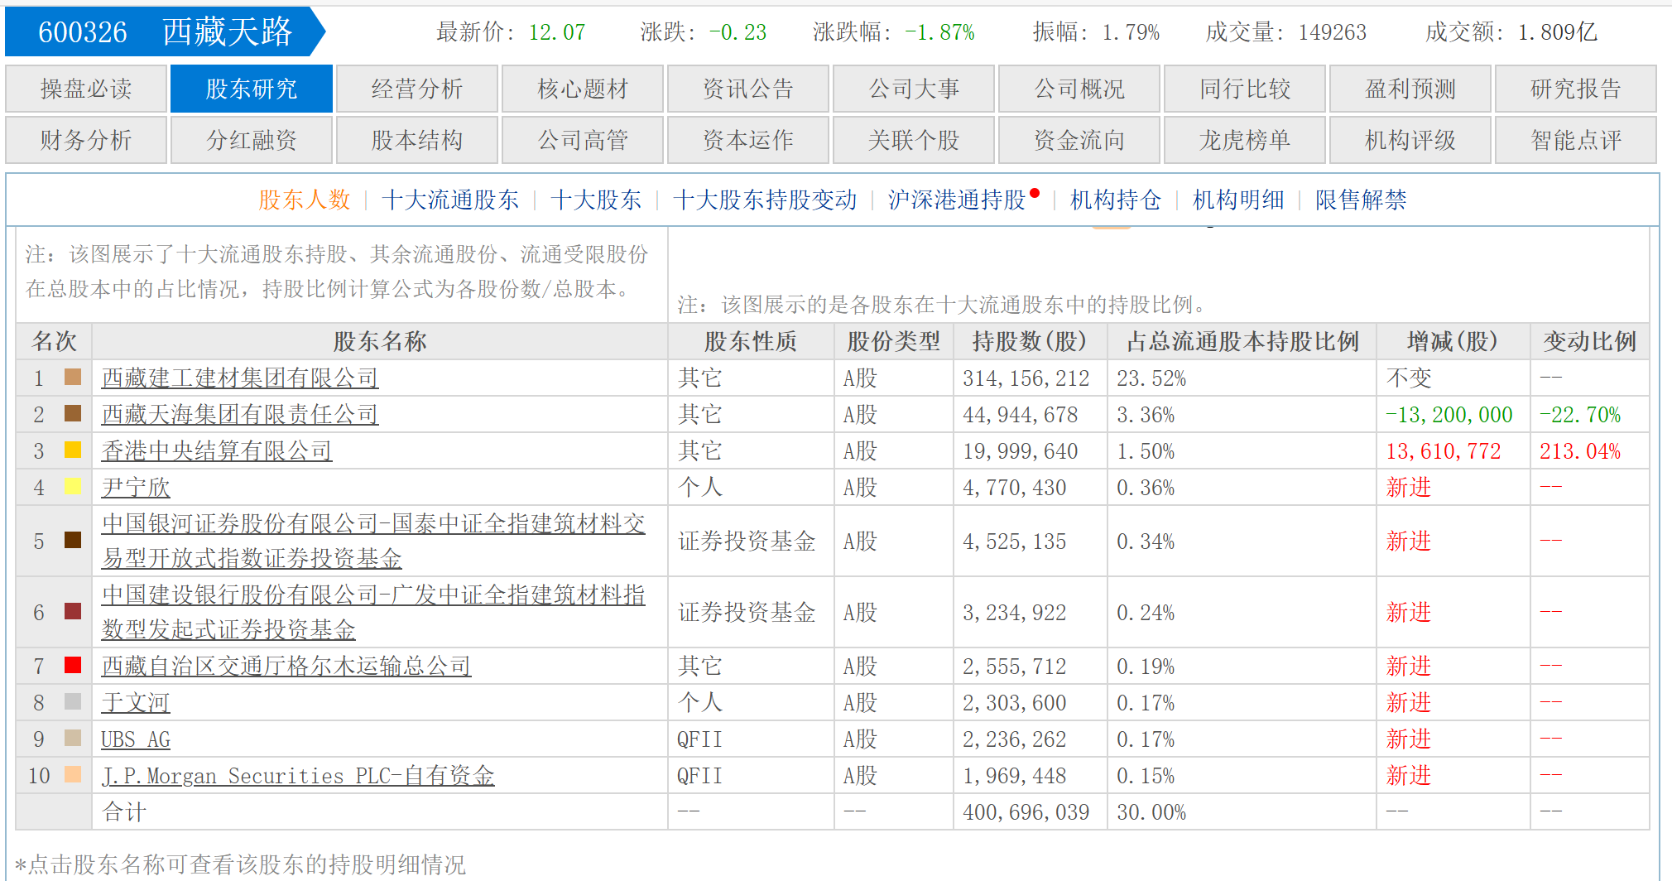This screenshot has height=881, width=1672.
Task: Go to 机构持仓 section
Action: (1116, 200)
